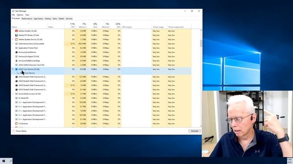Click icon of C++ Application Development row using 16.8 MB
Image resolution: width=293 pixels, height=164 pixels.
pos(16,115)
